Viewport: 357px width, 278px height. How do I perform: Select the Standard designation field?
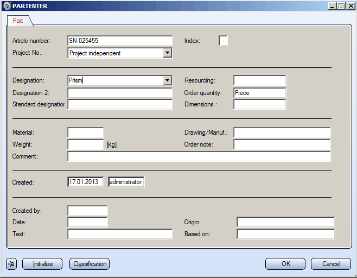click(x=120, y=104)
